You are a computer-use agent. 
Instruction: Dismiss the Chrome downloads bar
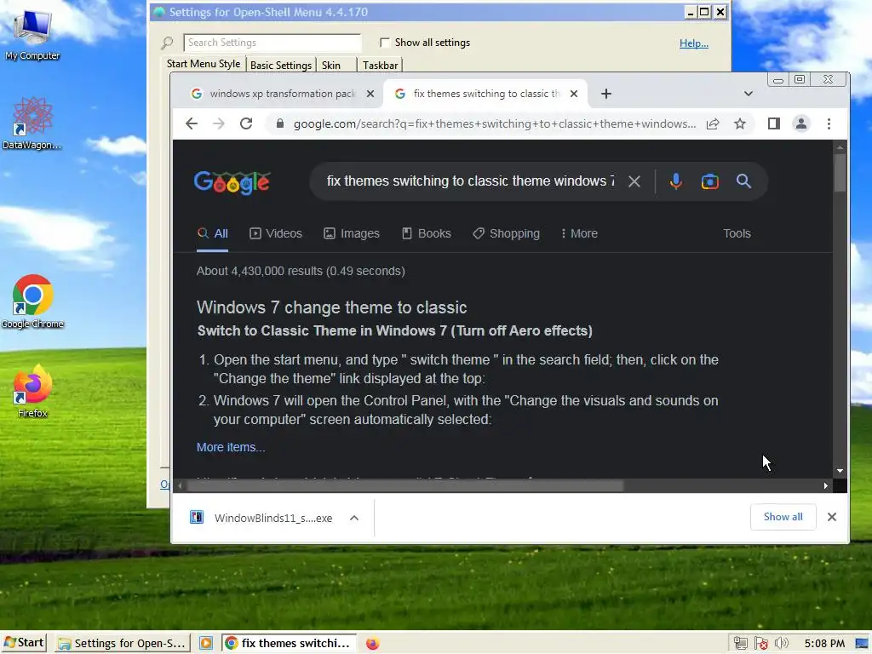831,517
